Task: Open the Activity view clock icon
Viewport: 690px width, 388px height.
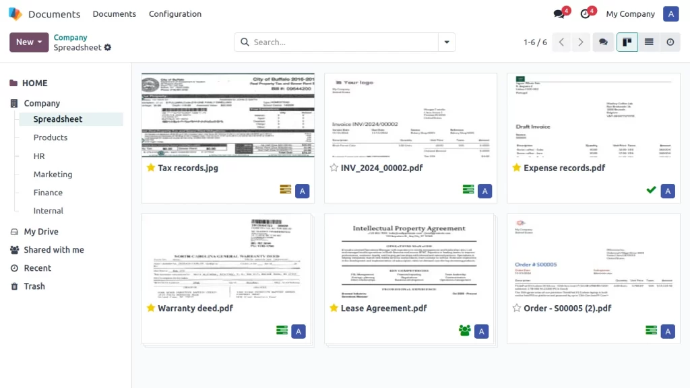Action: click(670, 42)
